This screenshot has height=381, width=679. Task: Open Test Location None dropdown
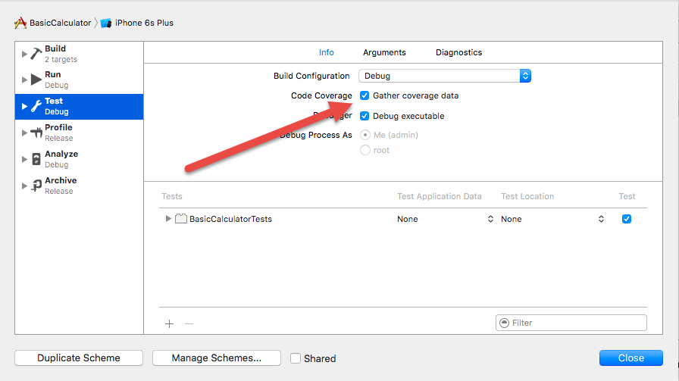pyautogui.click(x=552, y=219)
